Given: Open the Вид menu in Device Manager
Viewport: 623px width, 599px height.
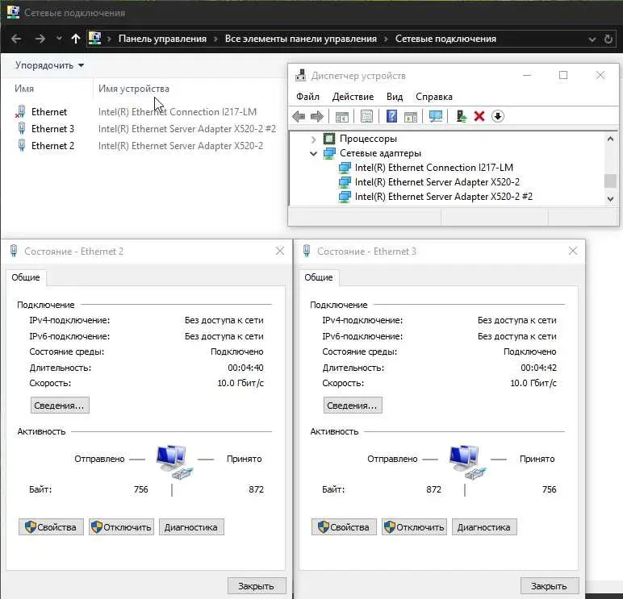Looking at the screenshot, I should pyautogui.click(x=395, y=97).
